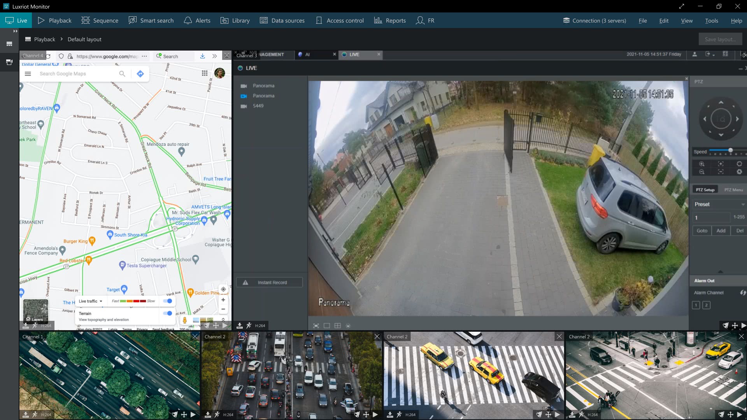Switch to the LIVE tab in Channel 3
Screen dimensions: 747x420
click(x=360, y=55)
